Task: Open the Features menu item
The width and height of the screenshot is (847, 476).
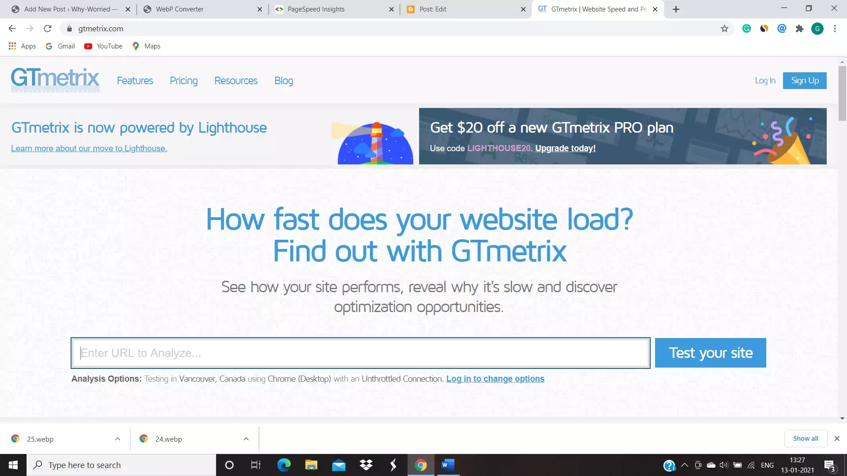Action: point(135,81)
